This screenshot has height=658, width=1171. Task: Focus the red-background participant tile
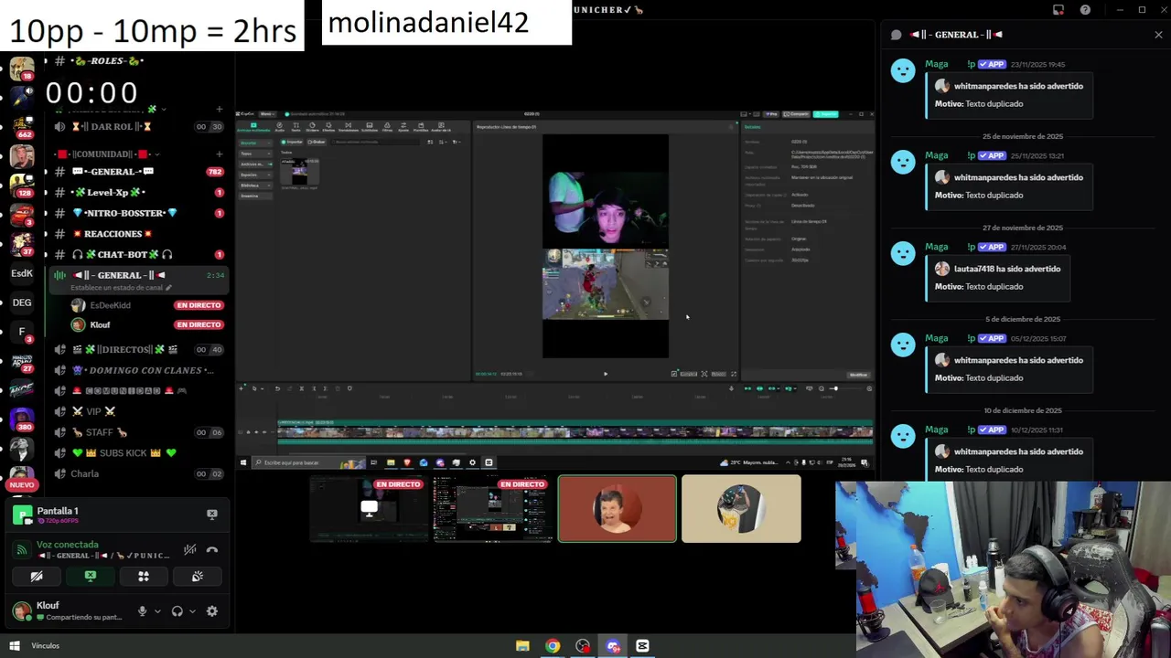click(618, 508)
